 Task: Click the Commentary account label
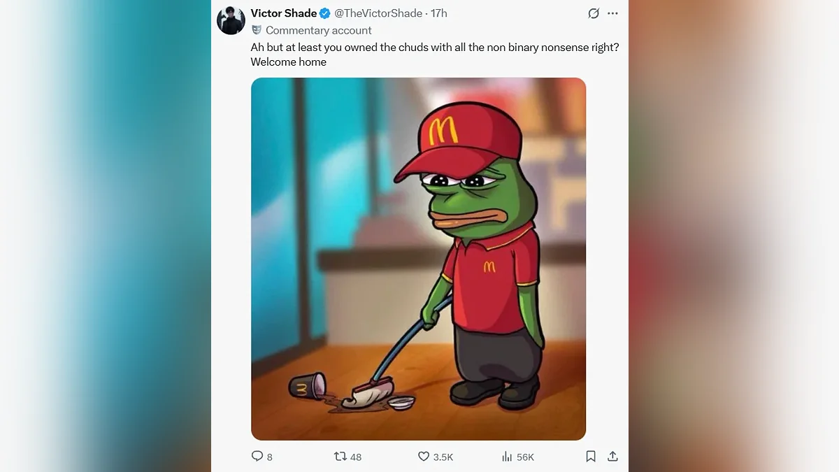pos(319,30)
